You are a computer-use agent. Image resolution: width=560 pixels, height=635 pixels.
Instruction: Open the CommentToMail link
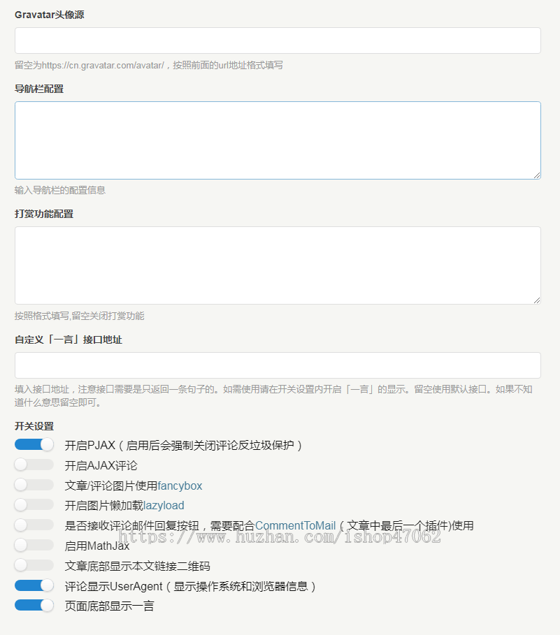[x=296, y=525]
